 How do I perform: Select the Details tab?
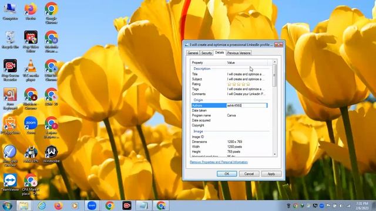[219, 52]
